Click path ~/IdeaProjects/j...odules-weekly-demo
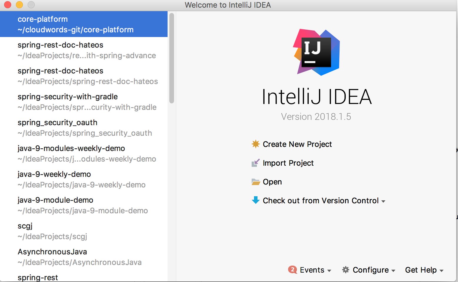This screenshot has height=282, width=458. coord(87,159)
